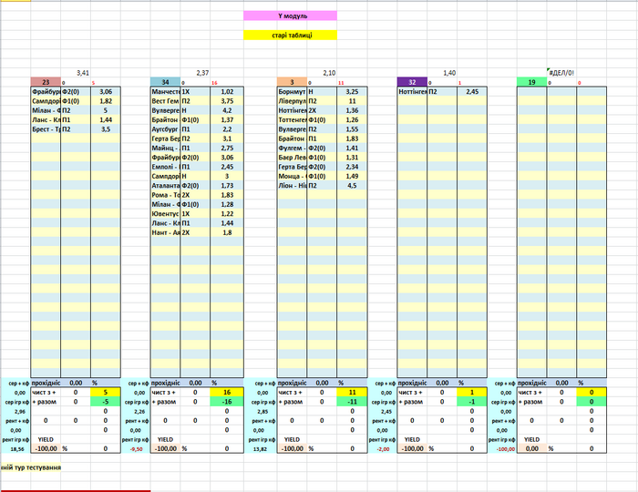The width and height of the screenshot is (638, 492).
Task: Click the "Емполі" team cell
Action: [x=165, y=167]
